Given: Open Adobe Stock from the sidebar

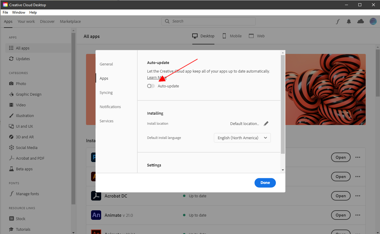Looking at the screenshot, I should click(20, 218).
